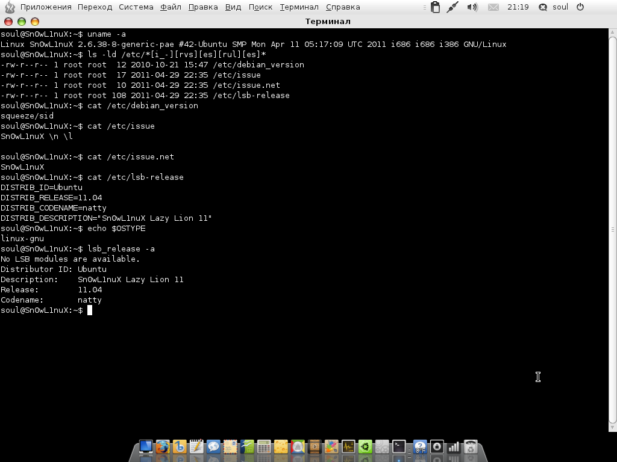
Task: Open the Файл menu
Action: click(171, 7)
